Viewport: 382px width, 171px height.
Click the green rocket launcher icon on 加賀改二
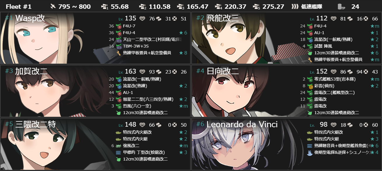pos(118,113)
